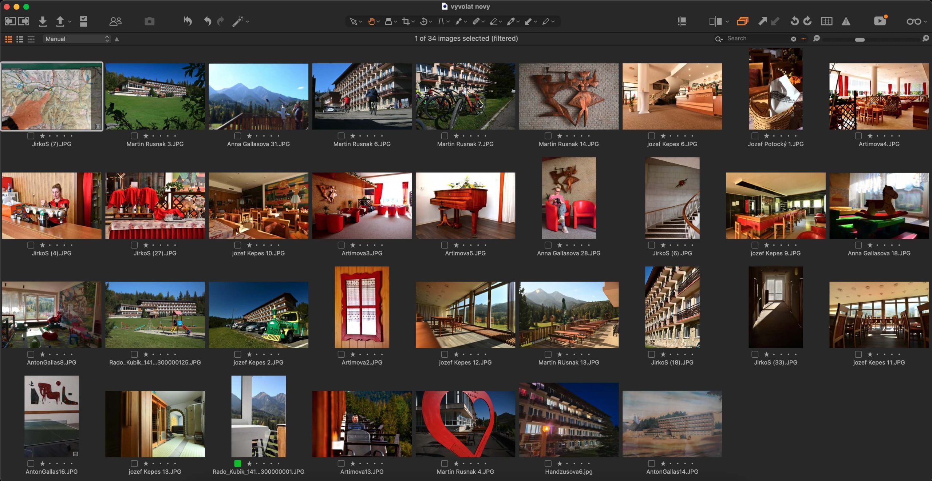Select the Crop tool
The image size is (932, 481).
point(406,21)
